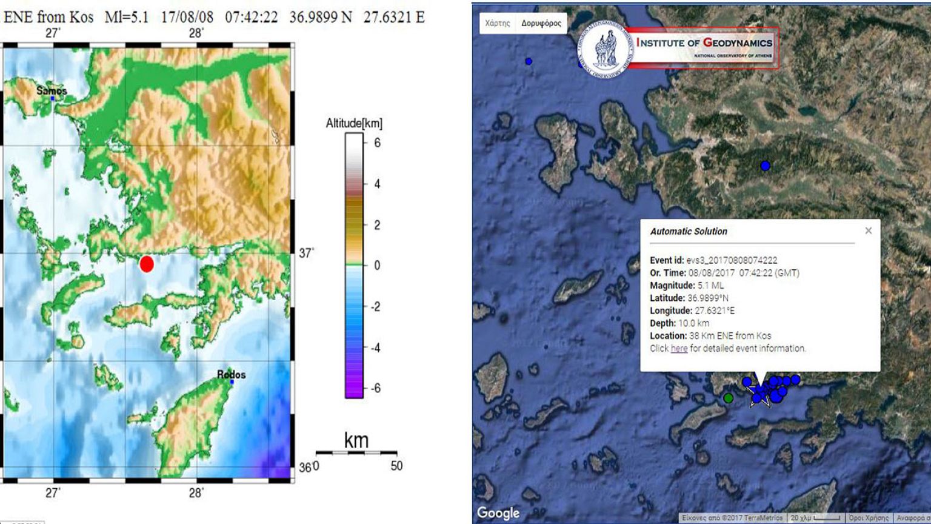Image resolution: width=931 pixels, height=524 pixels.
Task: Select the 'Automatic Solution' popup heading
Action: (689, 231)
